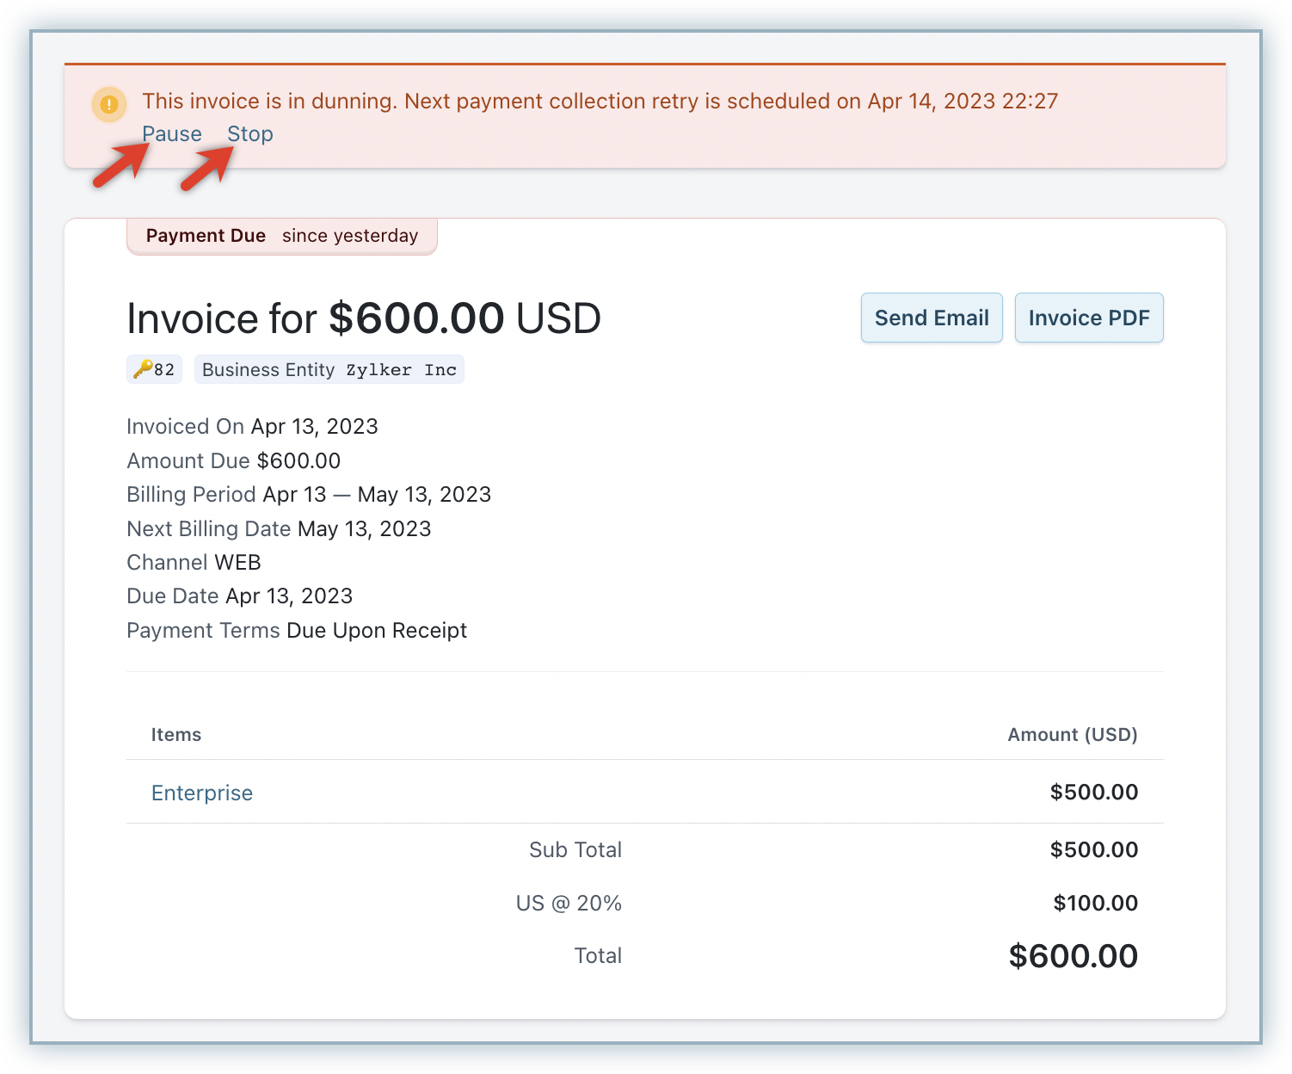Click the Invoice for $600.00 USD heading
Screen dimensions: 1292x1074
(x=363, y=318)
